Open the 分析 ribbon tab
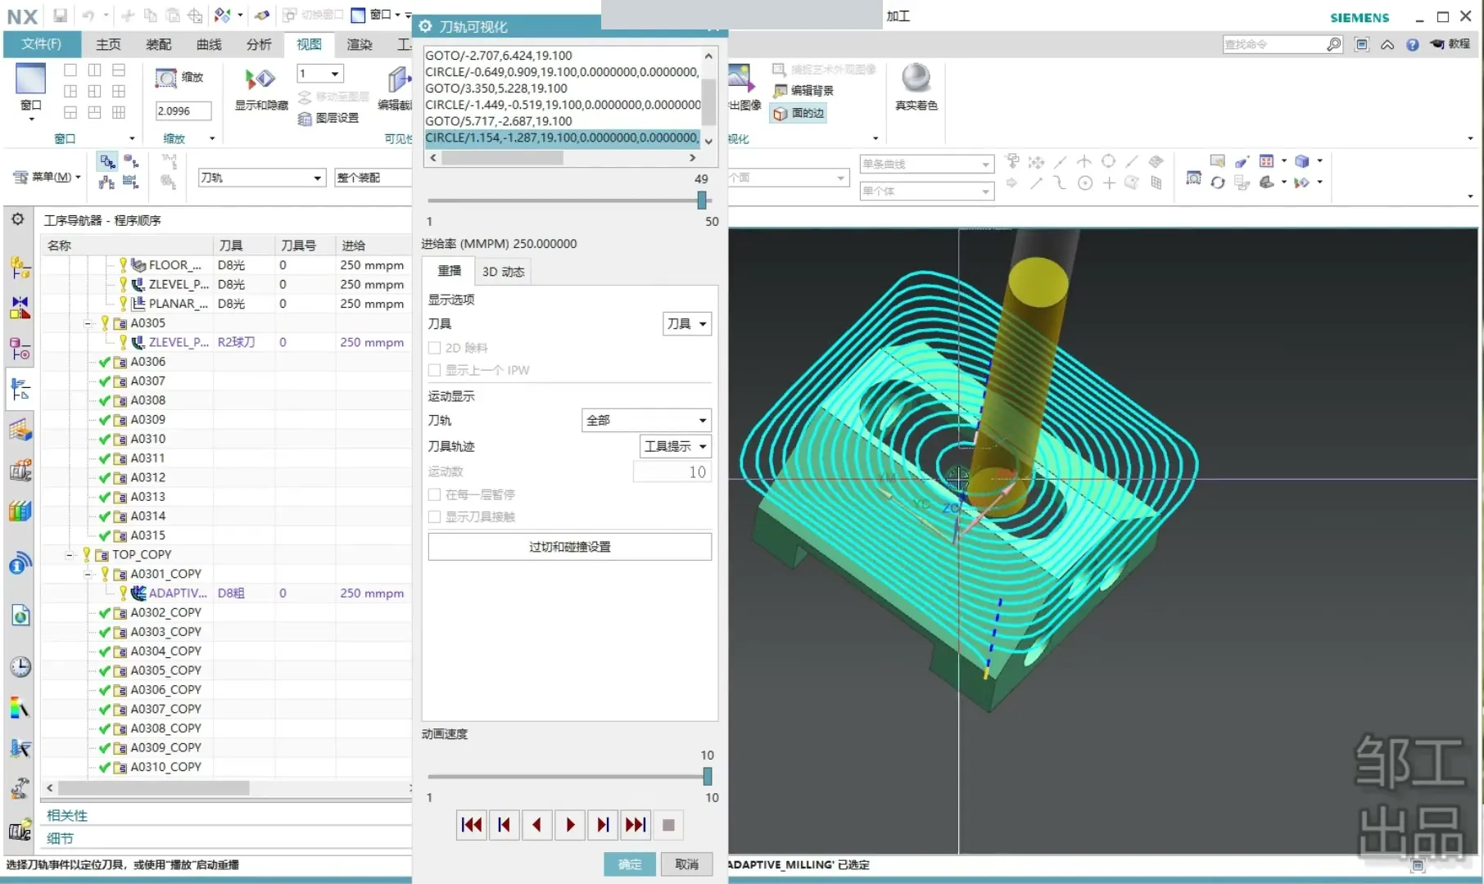 259,44
